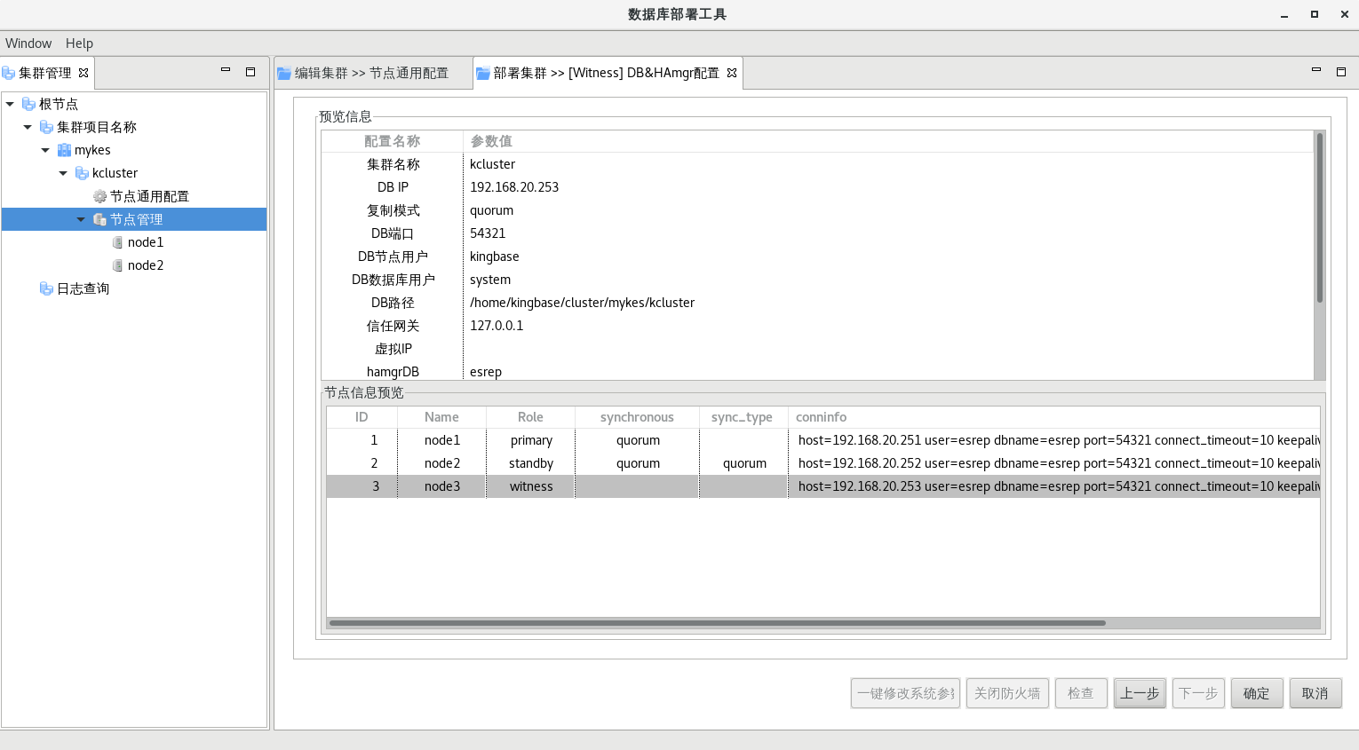Switch to the 编辑集群 节点通用配置 tab

pos(371,73)
